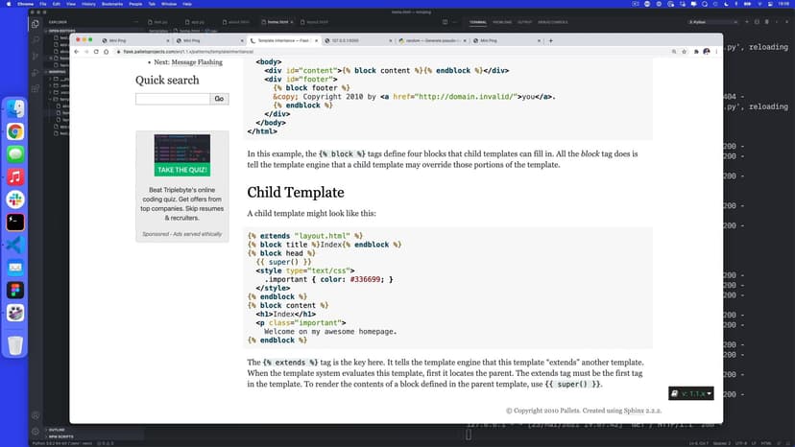Click the Take the Quiz ad image
Image resolution: width=795 pixels, height=447 pixels.
tap(182, 155)
